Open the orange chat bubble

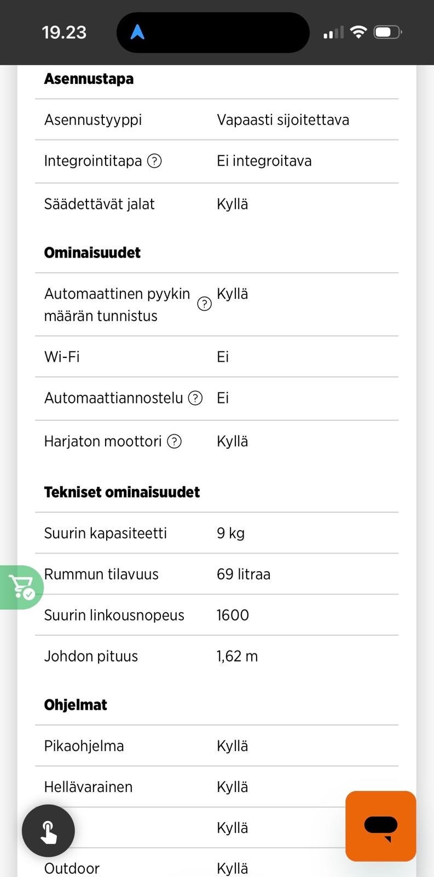pos(380,826)
